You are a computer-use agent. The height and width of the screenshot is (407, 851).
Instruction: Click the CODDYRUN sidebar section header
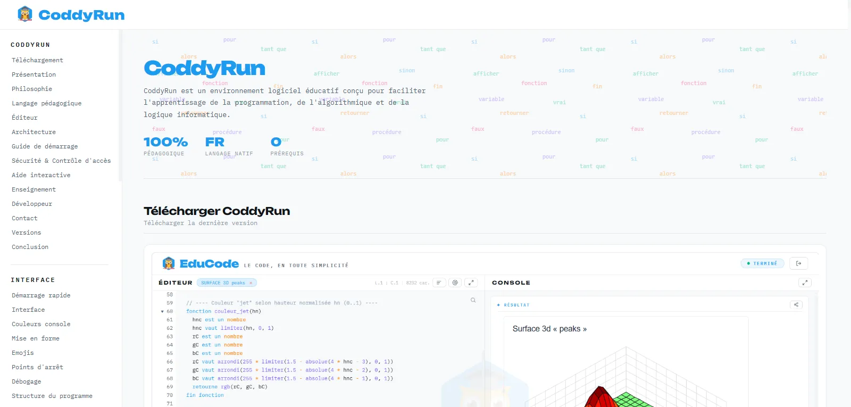tap(30, 45)
